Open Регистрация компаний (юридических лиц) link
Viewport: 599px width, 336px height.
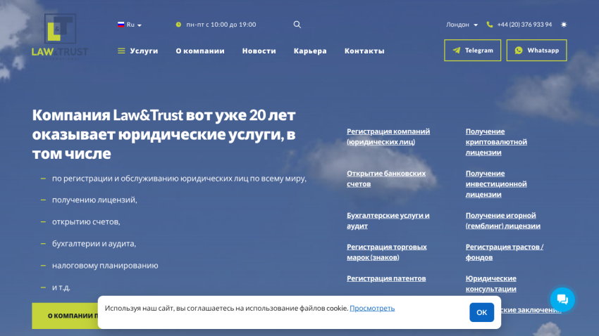388,136
